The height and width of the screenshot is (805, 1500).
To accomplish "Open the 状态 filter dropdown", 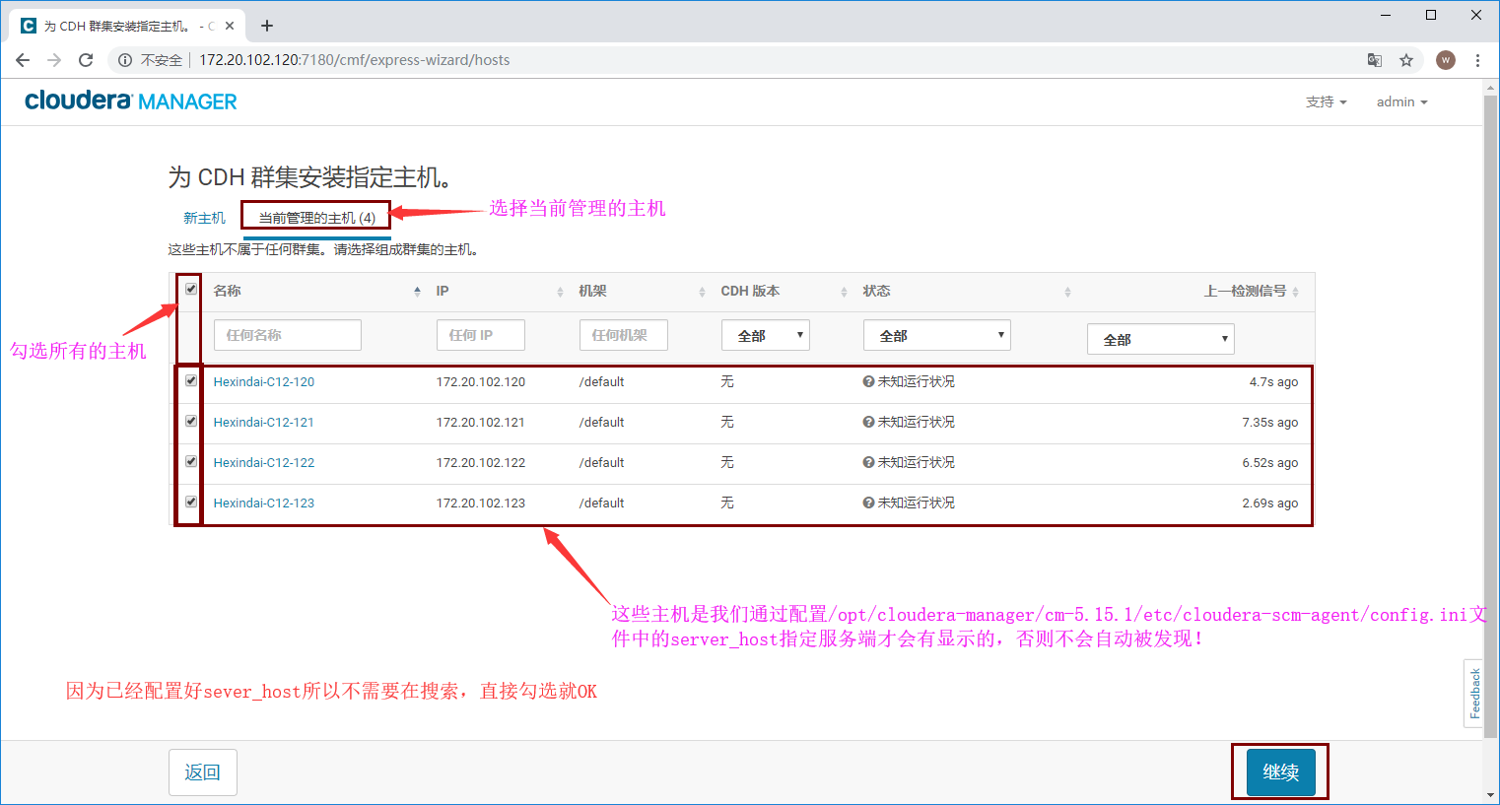I will tap(937, 335).
